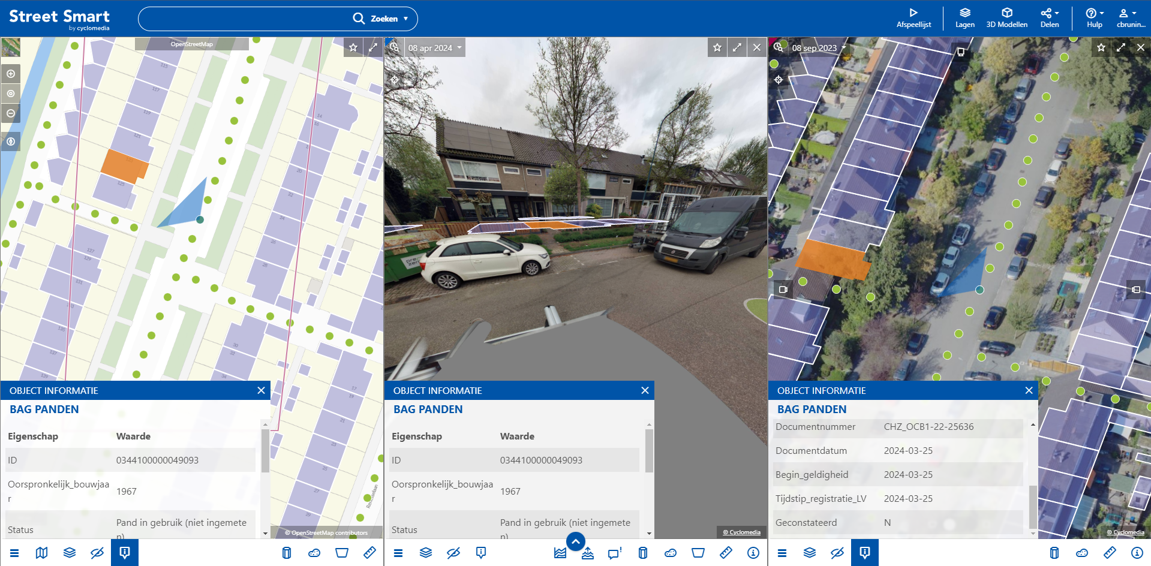Screen dimensions: 1151x566
Task: Open the 08 apr 2024 date dropdown
Action: 434,47
